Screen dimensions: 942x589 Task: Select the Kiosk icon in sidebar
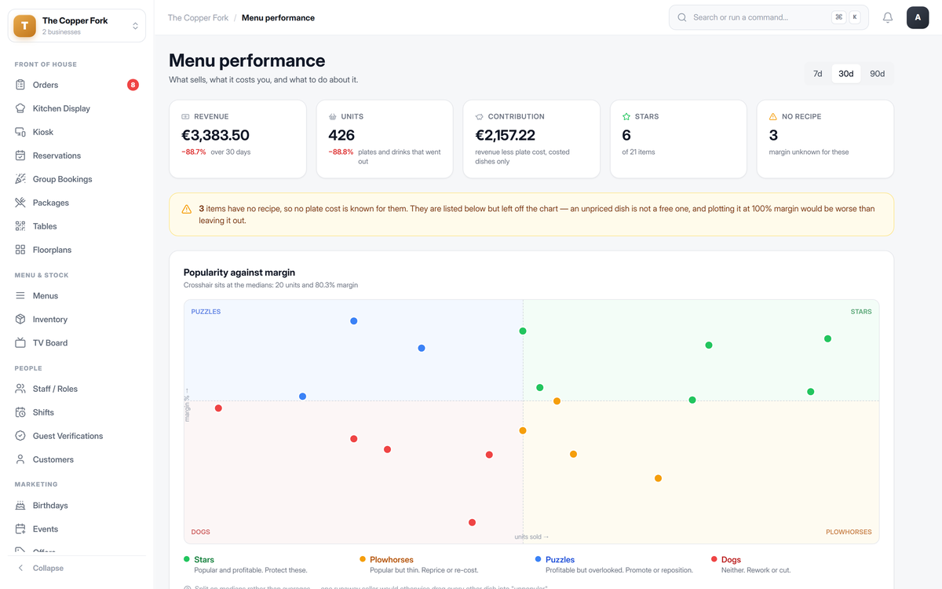point(20,132)
